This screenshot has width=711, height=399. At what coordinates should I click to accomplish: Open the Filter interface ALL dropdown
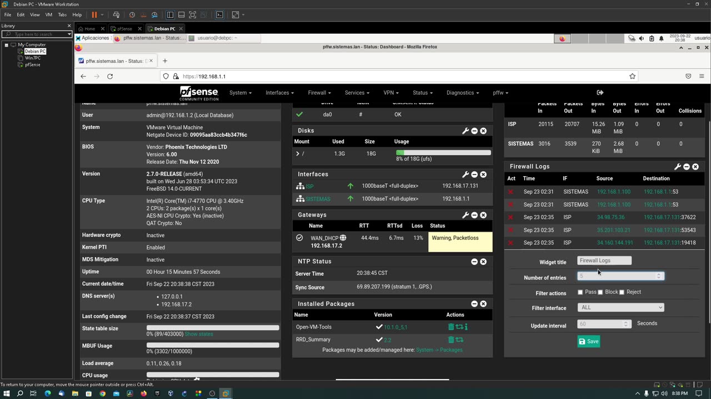tap(620, 308)
